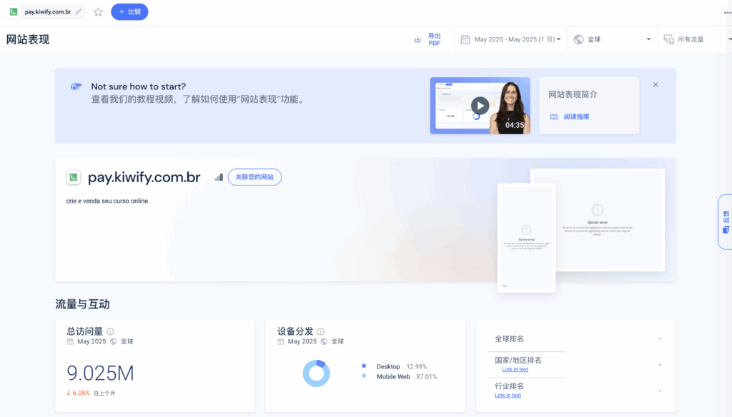This screenshot has width=732, height=417.
Task: Click the Kiwify favicon in site header card
Action: point(74,177)
